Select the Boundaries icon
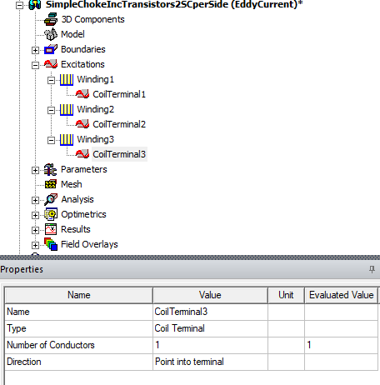380x385 pixels. tap(51, 49)
